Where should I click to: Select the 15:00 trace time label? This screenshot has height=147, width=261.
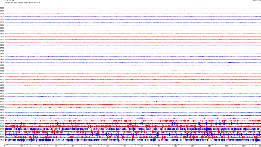click(2, 93)
